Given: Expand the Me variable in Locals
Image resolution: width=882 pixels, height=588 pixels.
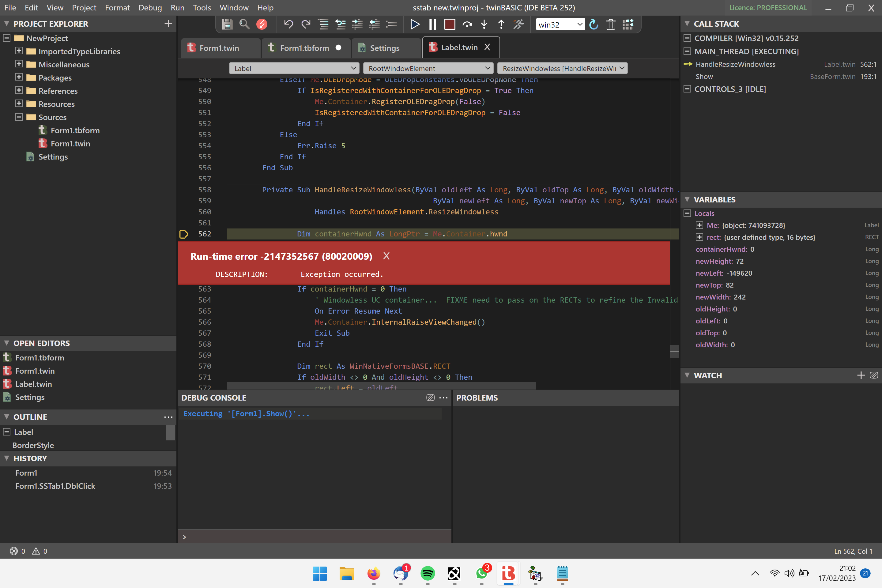Looking at the screenshot, I should pos(699,225).
